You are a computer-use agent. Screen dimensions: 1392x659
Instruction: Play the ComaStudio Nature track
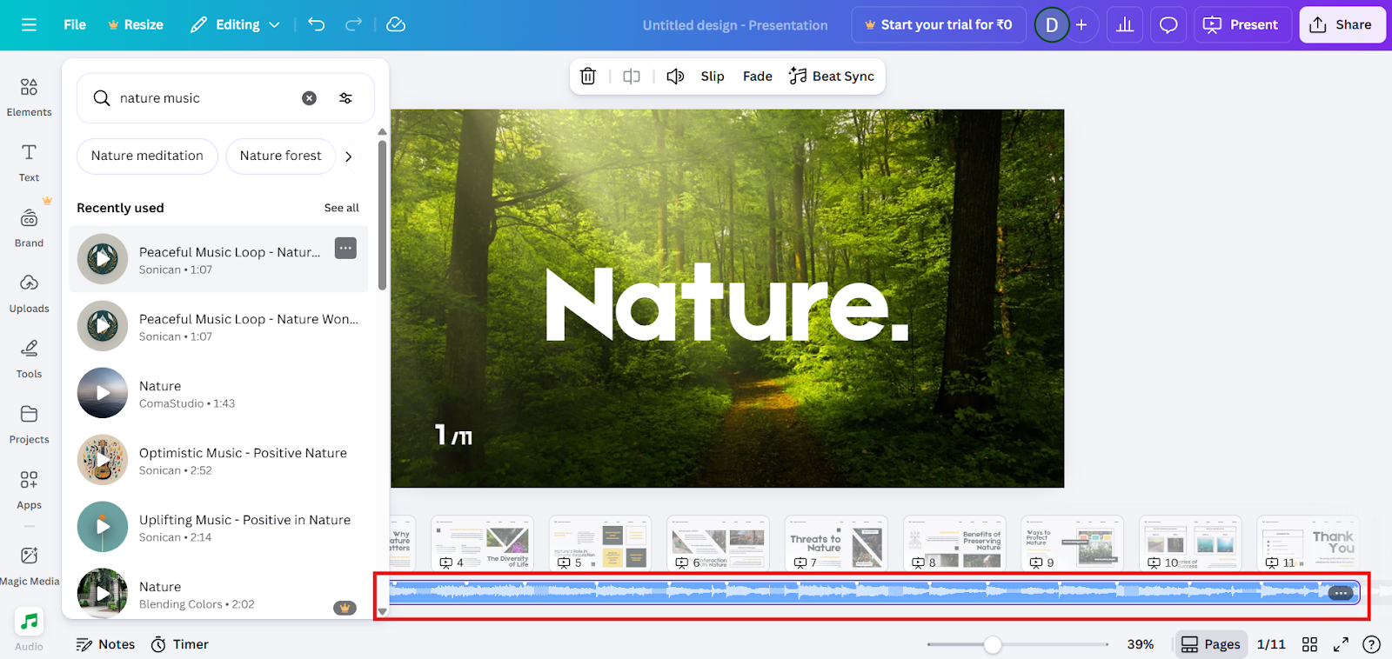click(103, 393)
